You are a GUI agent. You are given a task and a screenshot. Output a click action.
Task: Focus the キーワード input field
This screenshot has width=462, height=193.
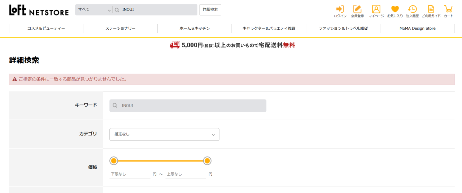[188, 106]
